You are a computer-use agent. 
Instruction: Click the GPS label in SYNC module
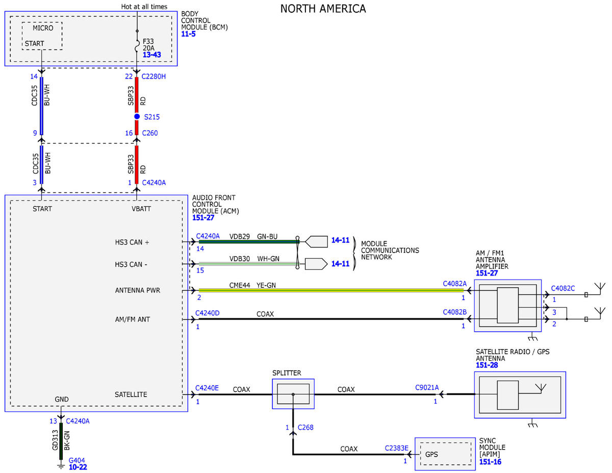(432, 454)
